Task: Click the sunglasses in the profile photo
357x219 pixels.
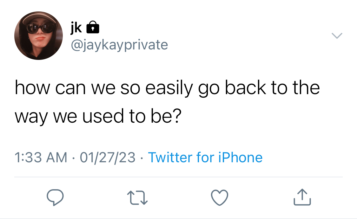Action: coord(41,28)
